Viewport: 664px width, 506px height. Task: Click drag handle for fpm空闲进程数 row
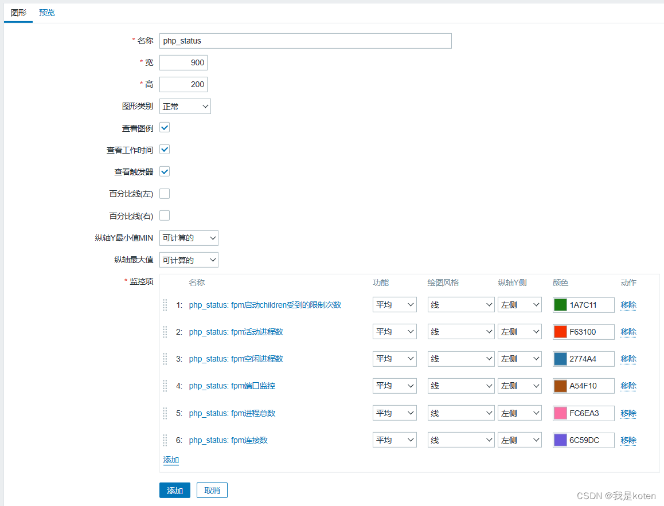coord(165,359)
